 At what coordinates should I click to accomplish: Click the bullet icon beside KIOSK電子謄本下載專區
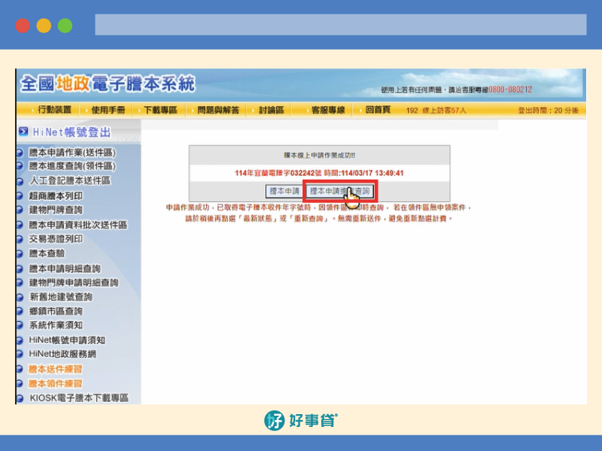coord(20,398)
